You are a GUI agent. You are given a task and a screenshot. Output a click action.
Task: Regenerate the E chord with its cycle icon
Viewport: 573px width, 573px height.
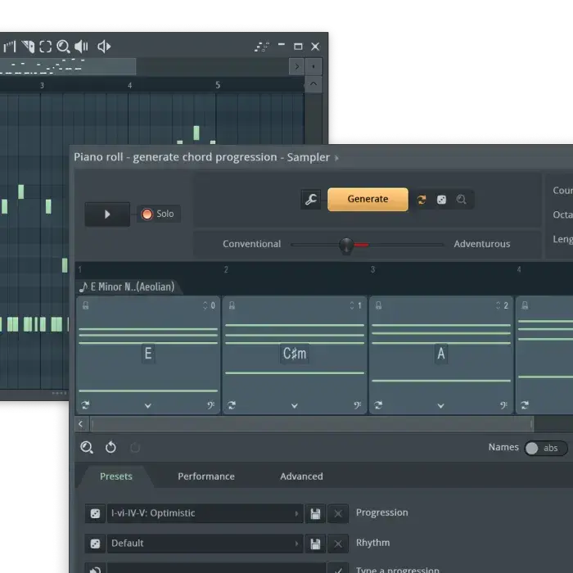(85, 405)
